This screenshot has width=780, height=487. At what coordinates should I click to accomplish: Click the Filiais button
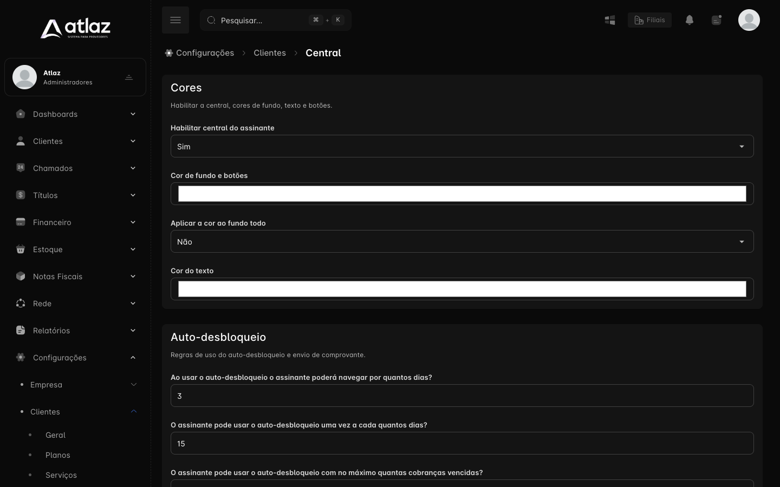point(649,20)
